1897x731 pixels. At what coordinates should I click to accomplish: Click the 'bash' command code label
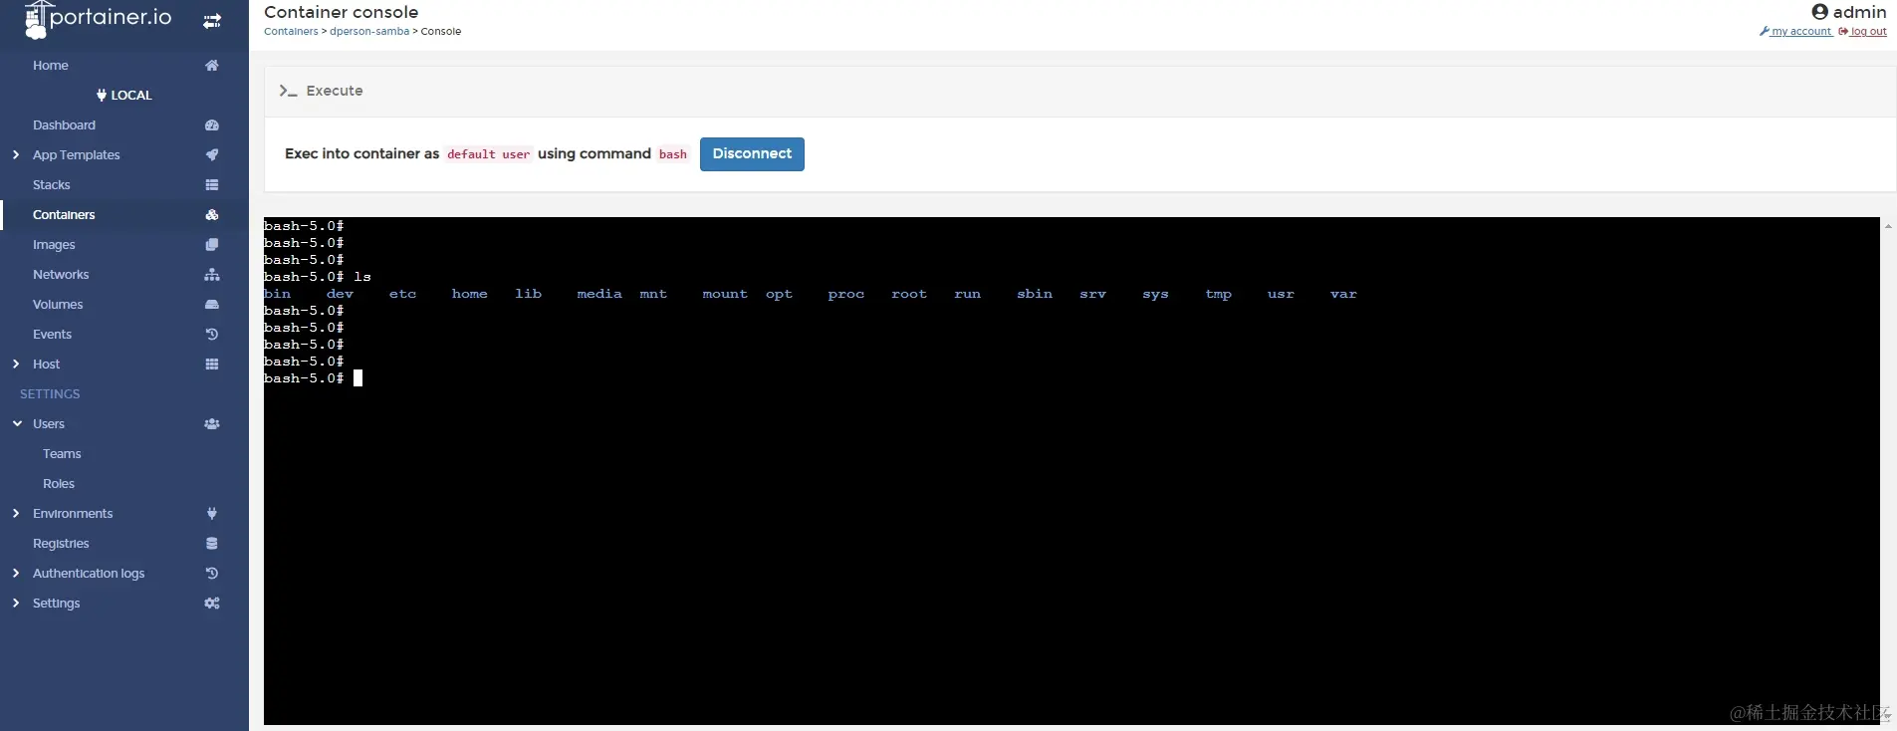click(x=673, y=154)
